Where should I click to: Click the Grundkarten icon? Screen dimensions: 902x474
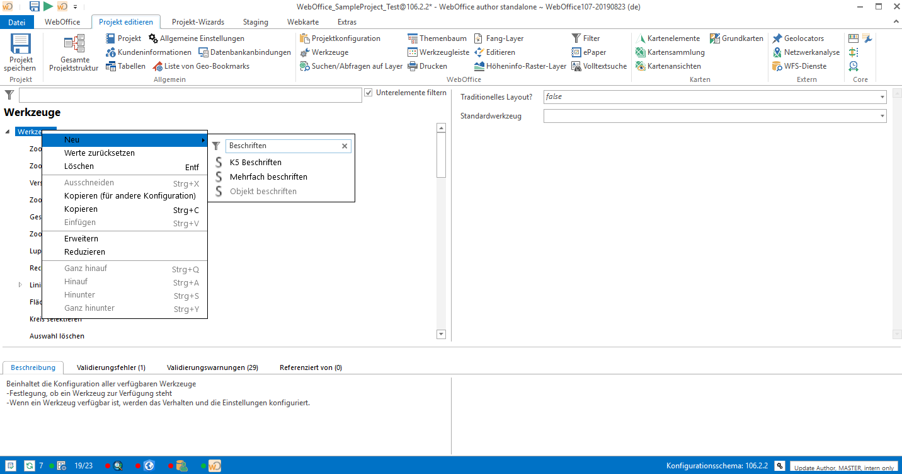tap(715, 38)
